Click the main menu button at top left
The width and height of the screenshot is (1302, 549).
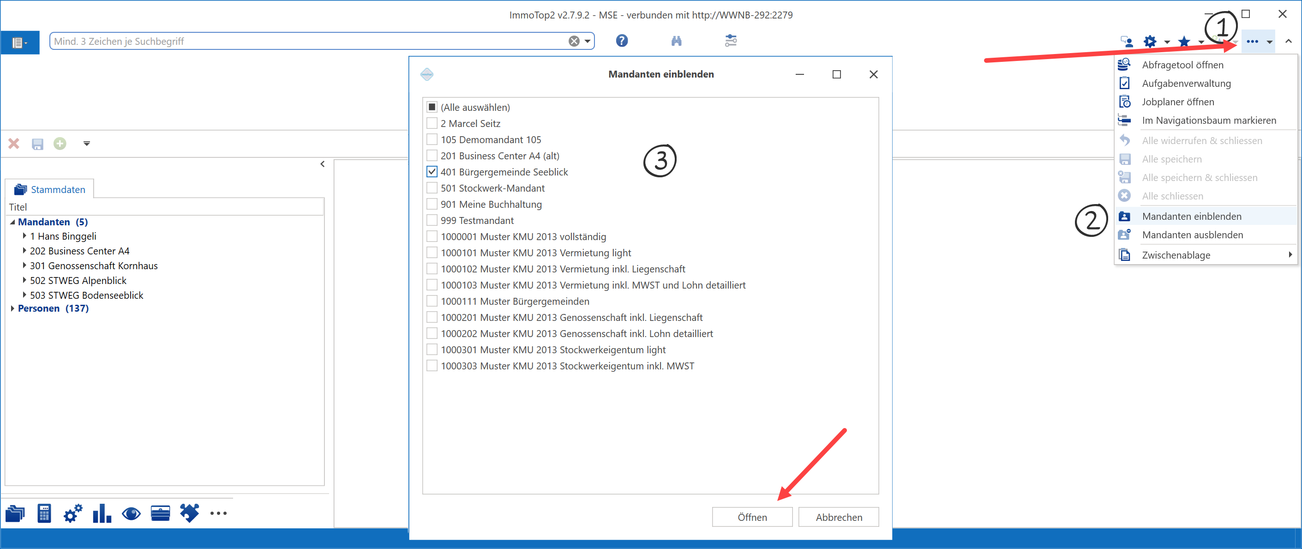coord(20,42)
